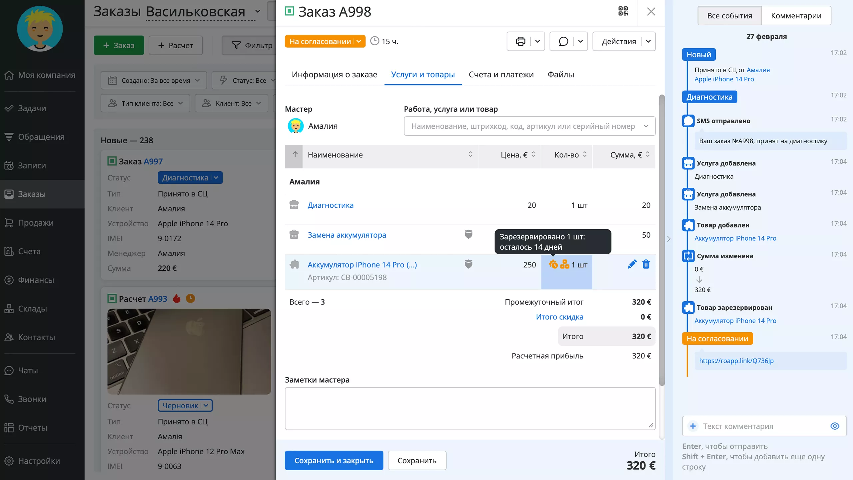Click Сохранить и закрыть button
Screen dimensions: 853x480
[334, 460]
